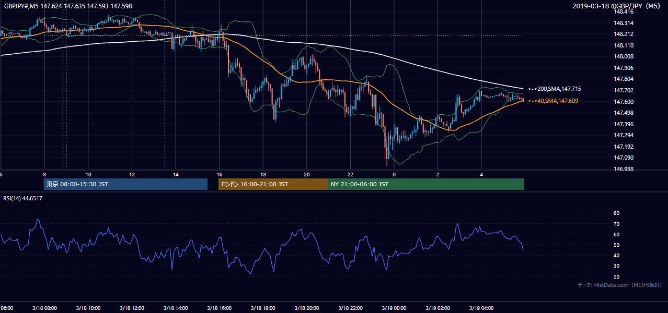The image size is (668, 313).
Task: Click hour tick '4' under the price chart
Action: pos(481,174)
